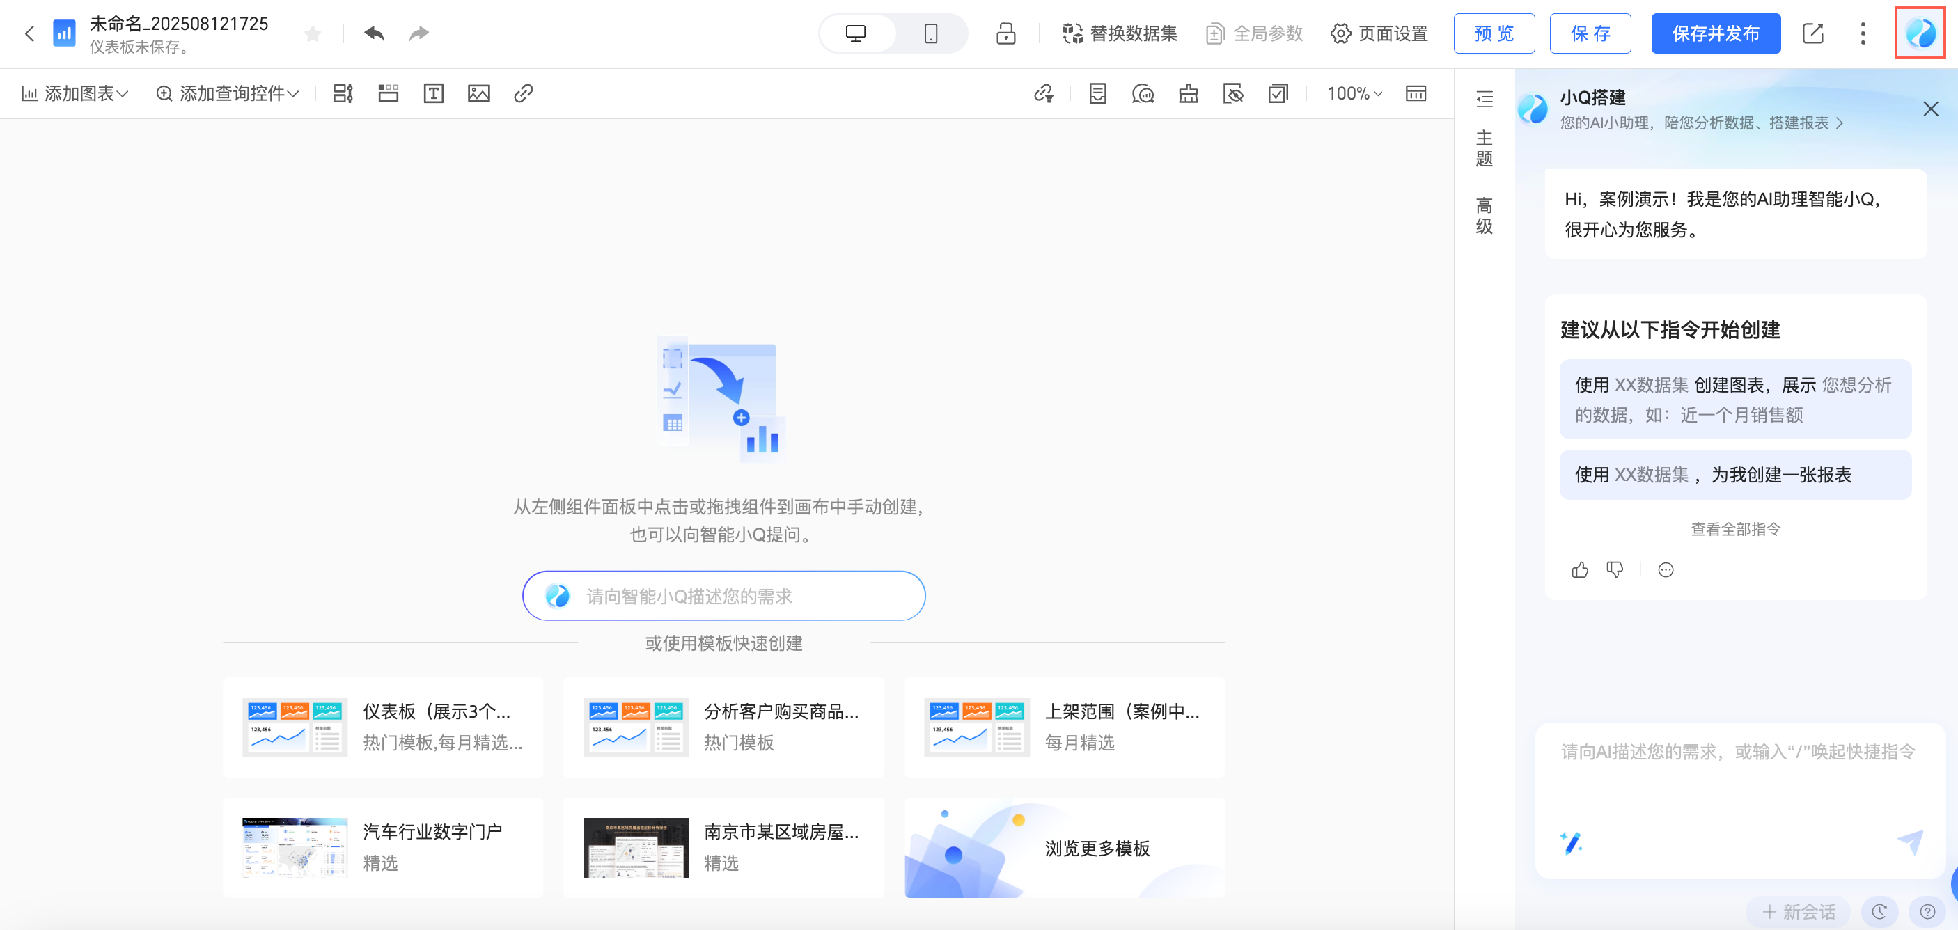1958x930 pixels.
Task: Open the 高级 side tab
Action: pyautogui.click(x=1484, y=216)
